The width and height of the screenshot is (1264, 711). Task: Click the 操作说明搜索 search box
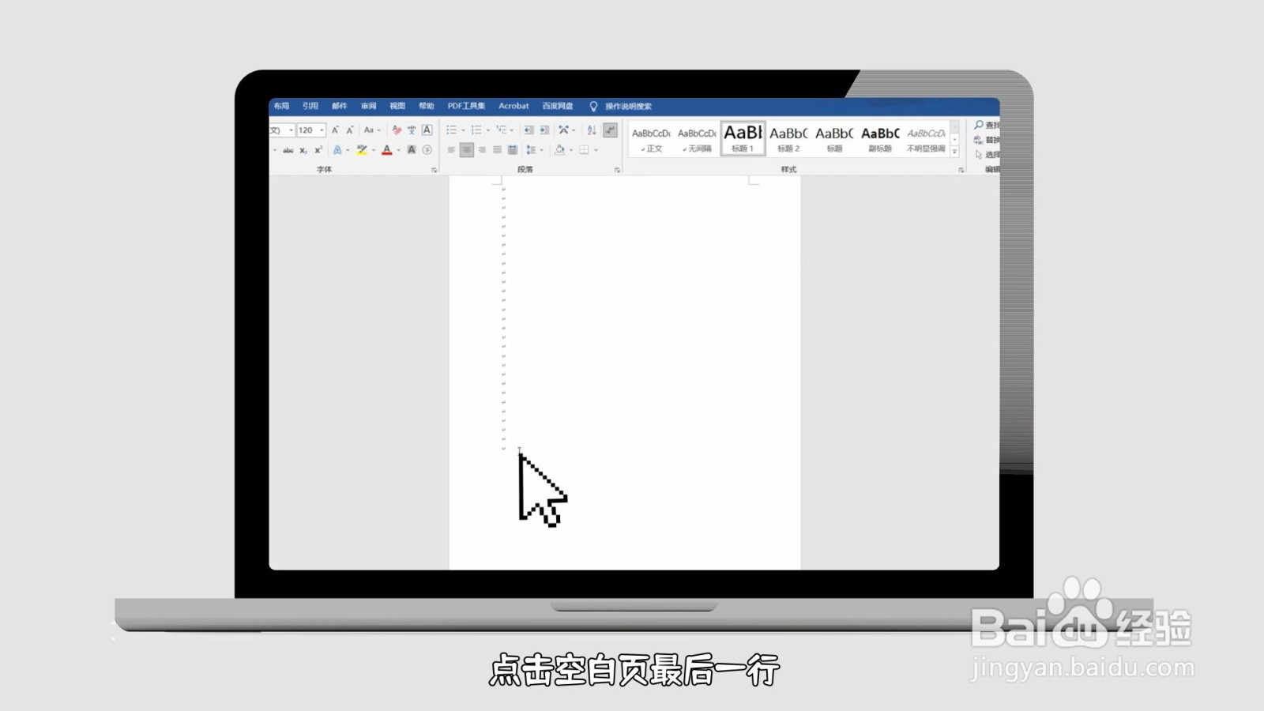click(x=628, y=106)
